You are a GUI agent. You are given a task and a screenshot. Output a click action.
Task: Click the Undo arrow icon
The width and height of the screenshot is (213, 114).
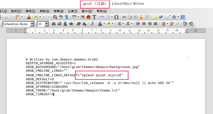pos(36,17)
